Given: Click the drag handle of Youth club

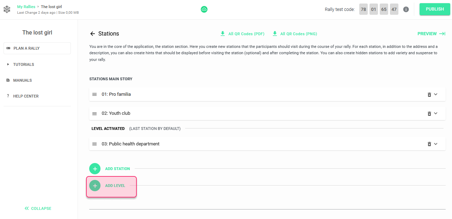Looking at the screenshot, I should click(x=94, y=113).
